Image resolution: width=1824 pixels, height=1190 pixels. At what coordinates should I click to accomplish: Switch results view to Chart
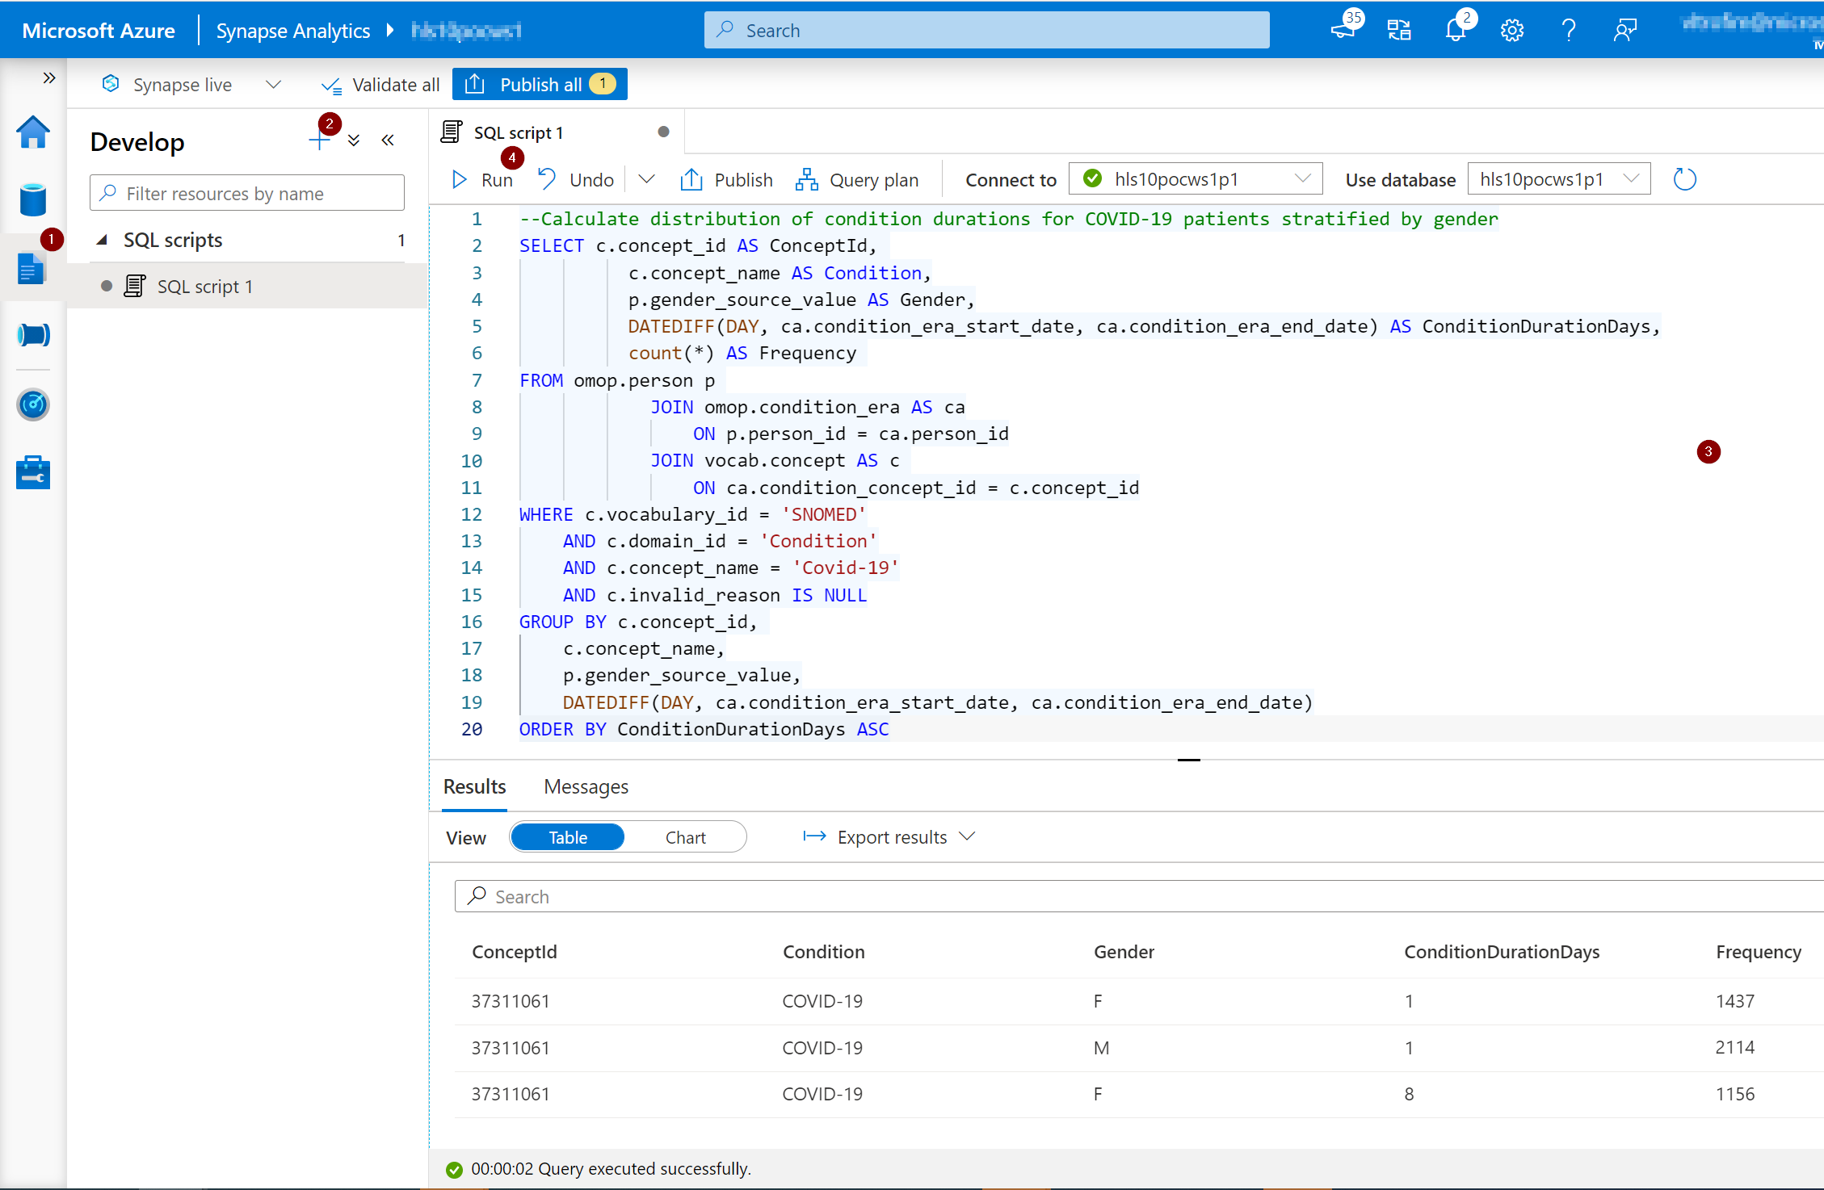685,837
